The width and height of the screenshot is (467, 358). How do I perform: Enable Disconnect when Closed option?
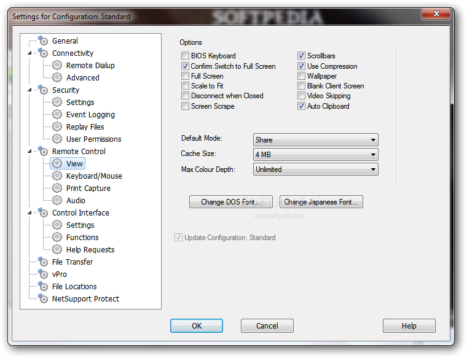point(185,96)
